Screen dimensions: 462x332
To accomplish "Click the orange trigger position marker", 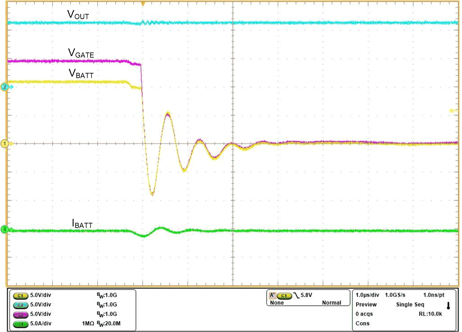I will (x=143, y=3).
